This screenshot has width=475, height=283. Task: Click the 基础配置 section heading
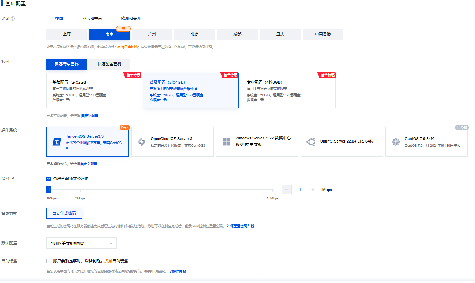(15, 4)
